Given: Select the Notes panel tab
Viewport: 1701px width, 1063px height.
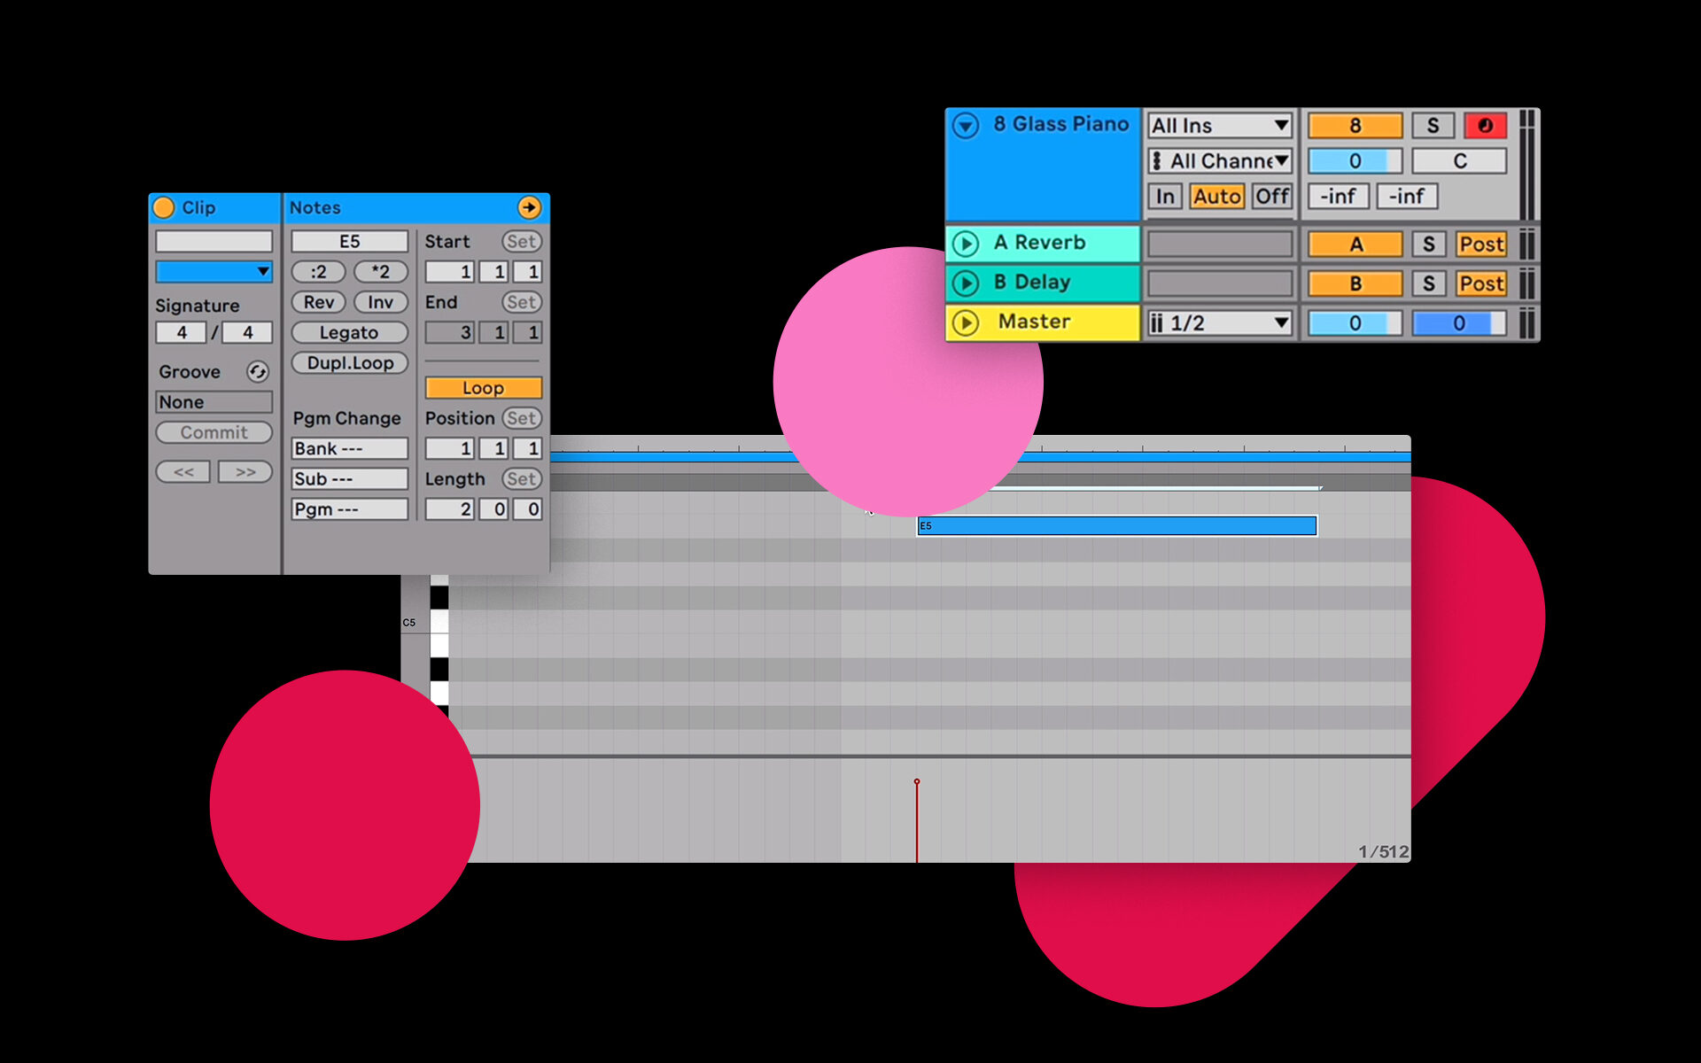Looking at the screenshot, I should click(x=315, y=206).
